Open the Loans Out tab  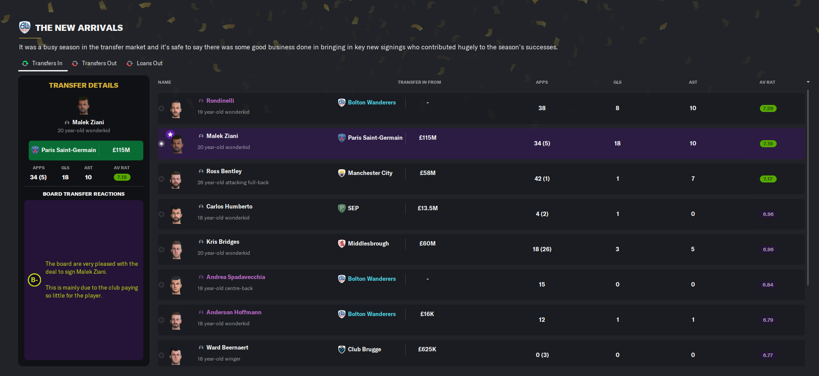tap(145, 63)
